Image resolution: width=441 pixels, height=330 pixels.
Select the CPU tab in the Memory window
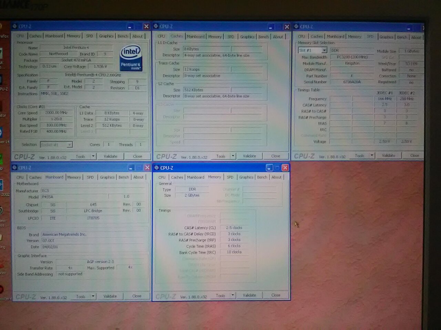(162, 177)
